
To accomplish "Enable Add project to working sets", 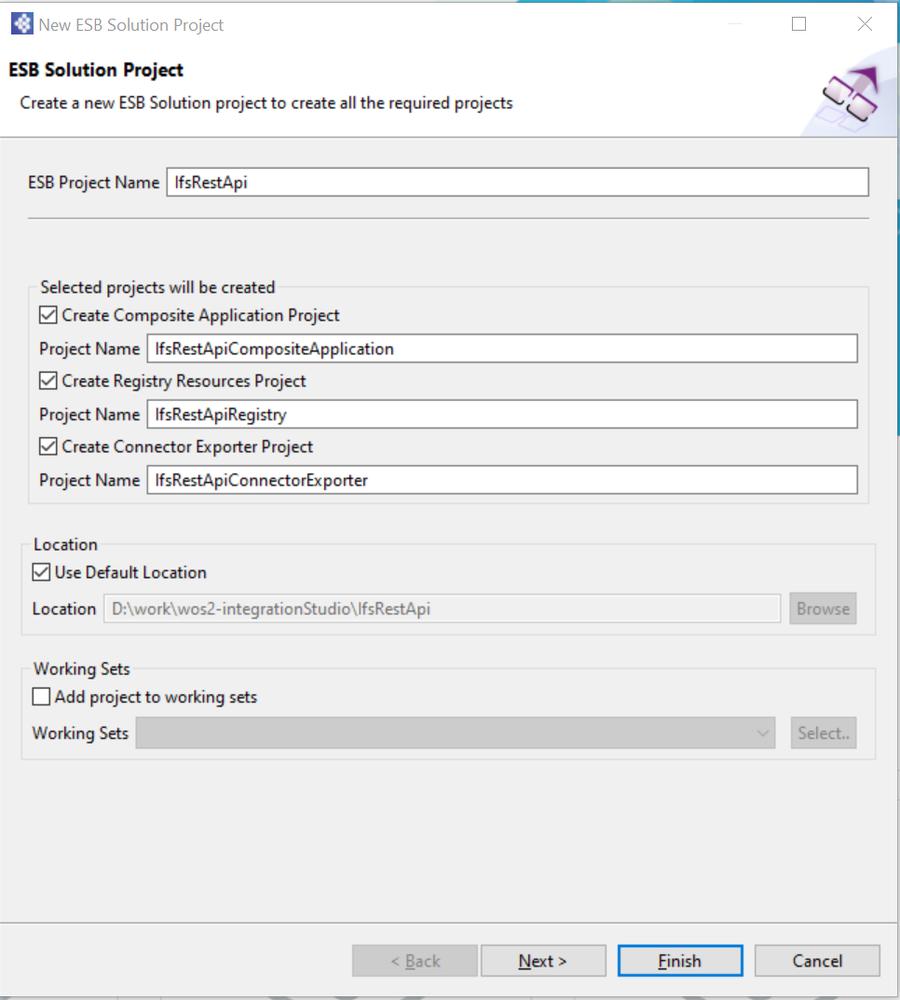I will (x=41, y=696).
